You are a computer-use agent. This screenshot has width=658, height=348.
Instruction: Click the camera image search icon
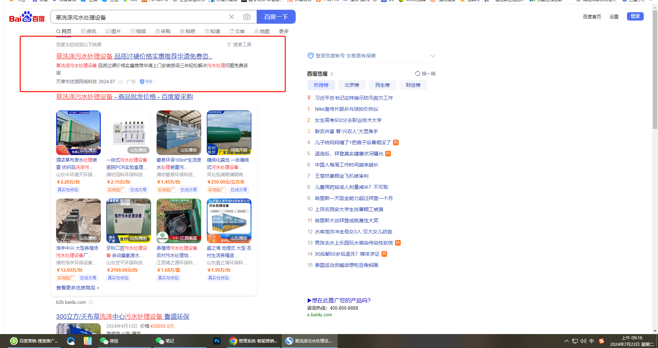[x=247, y=17]
